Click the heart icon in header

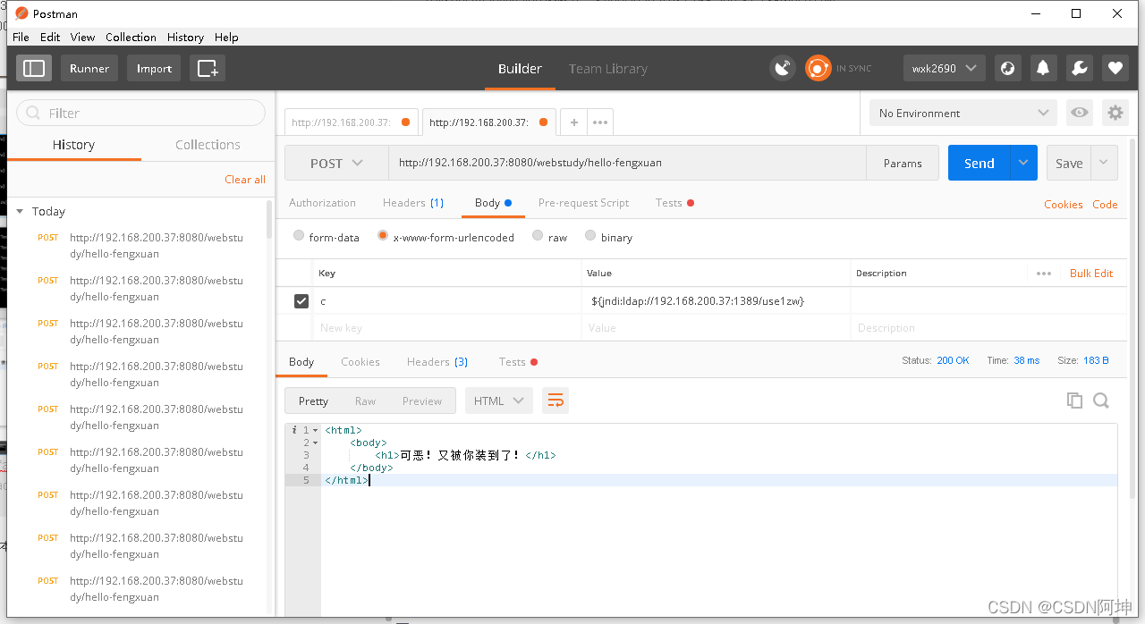[x=1115, y=68]
